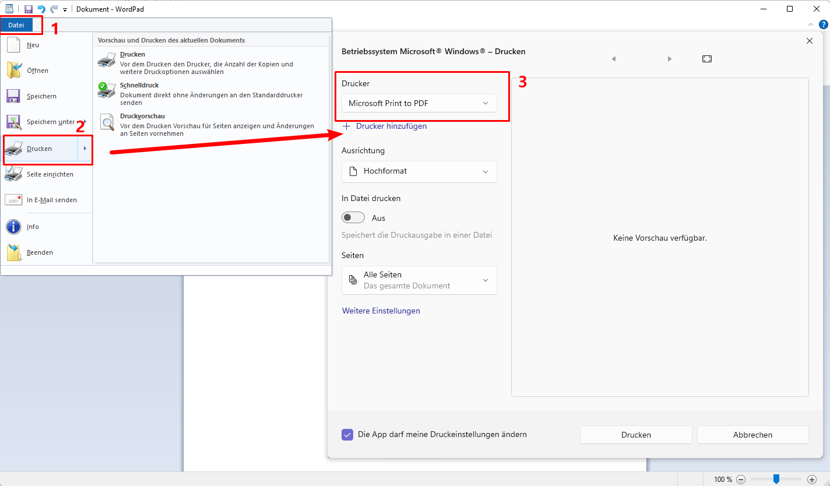
Task: Click the fit preview to window icon
Action: point(707,59)
